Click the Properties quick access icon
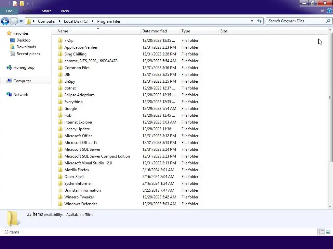The width and height of the screenshot is (333, 249). 15,3
